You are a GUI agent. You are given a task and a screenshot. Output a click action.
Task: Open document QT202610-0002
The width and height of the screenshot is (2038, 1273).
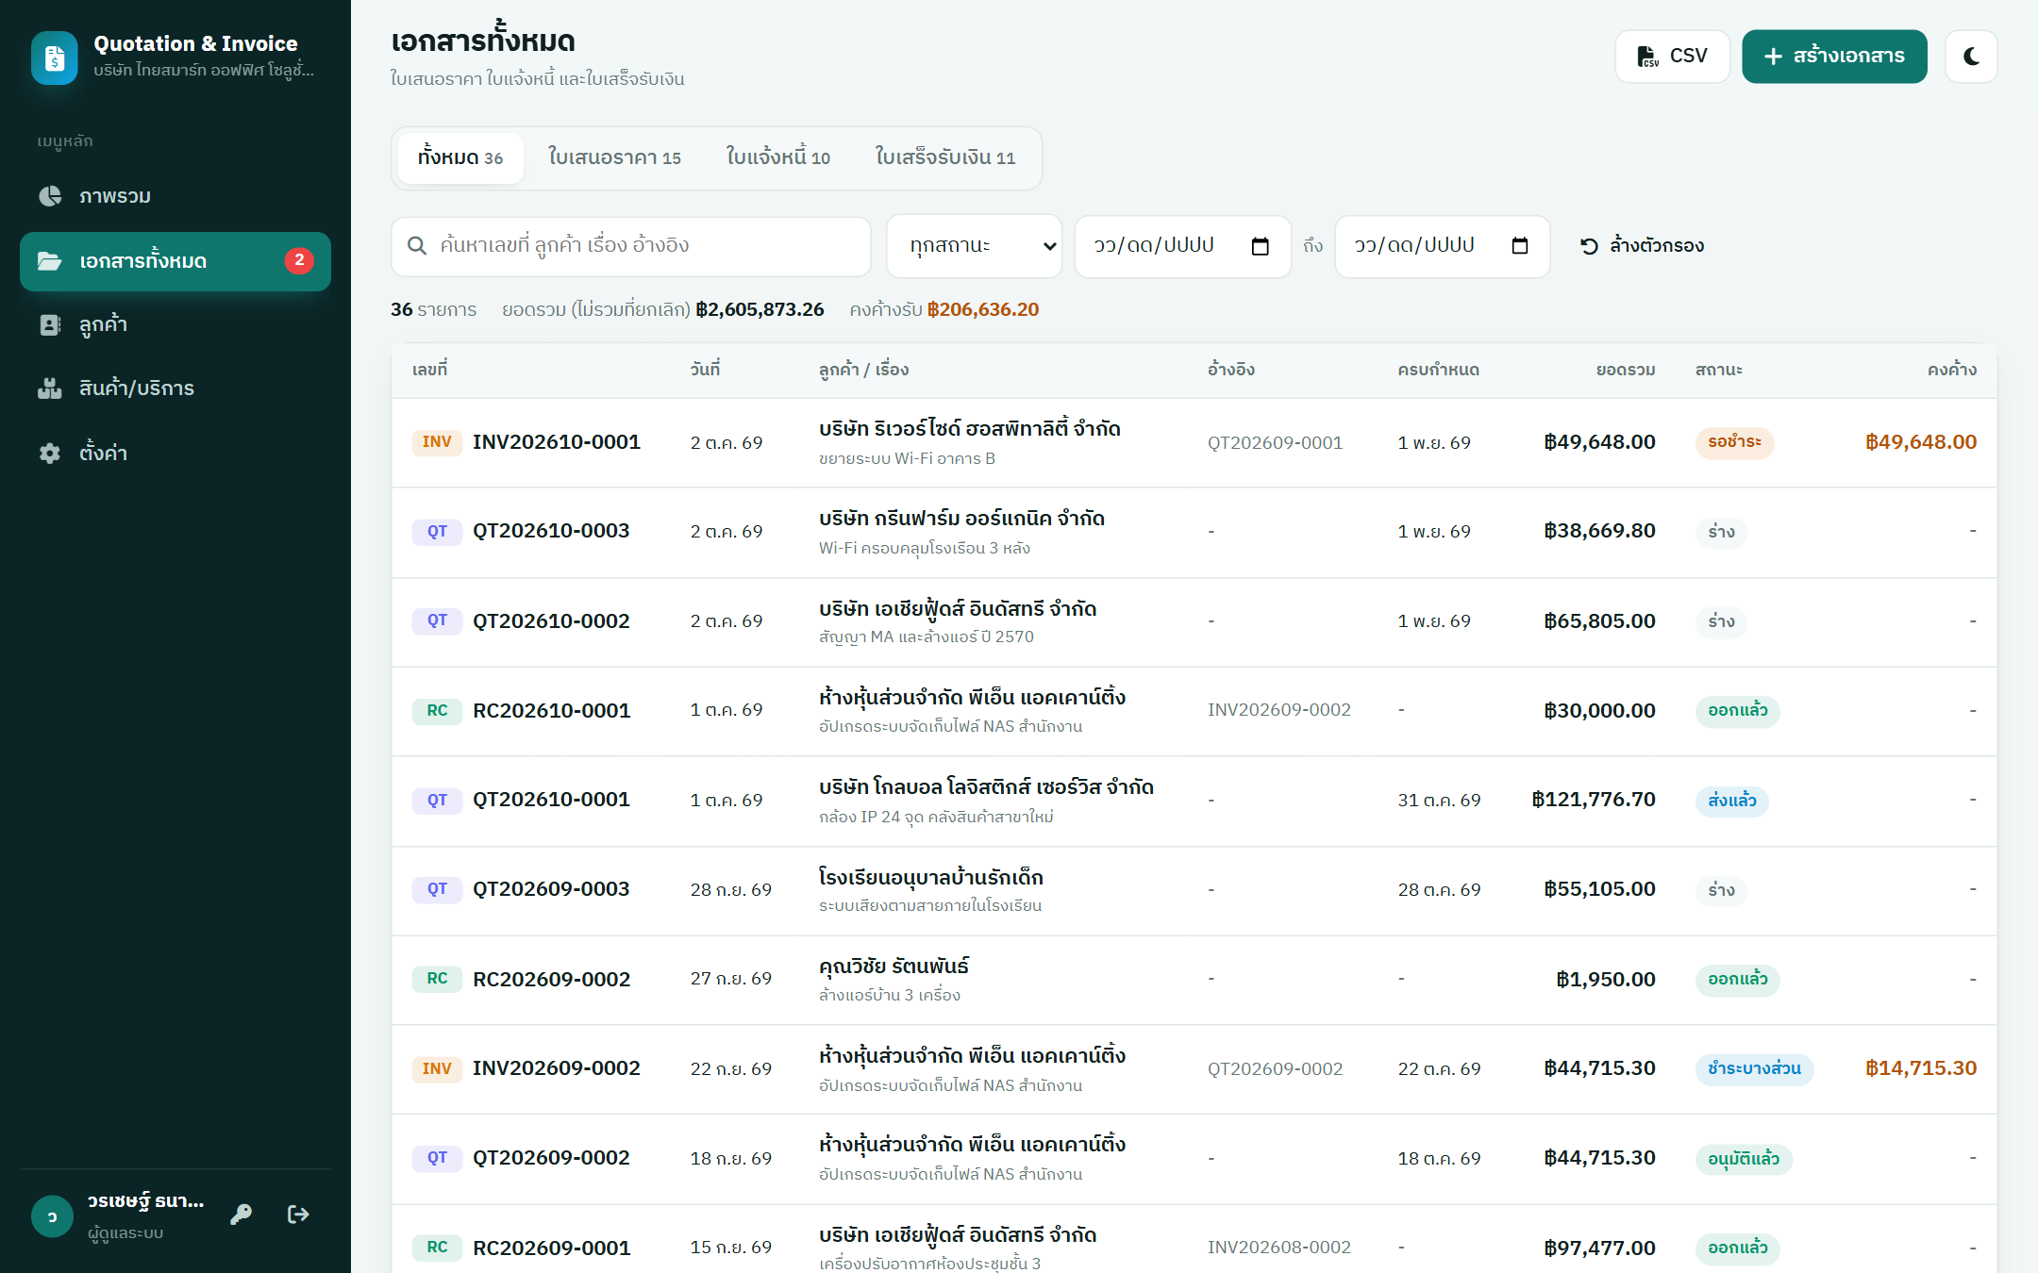coord(551,621)
